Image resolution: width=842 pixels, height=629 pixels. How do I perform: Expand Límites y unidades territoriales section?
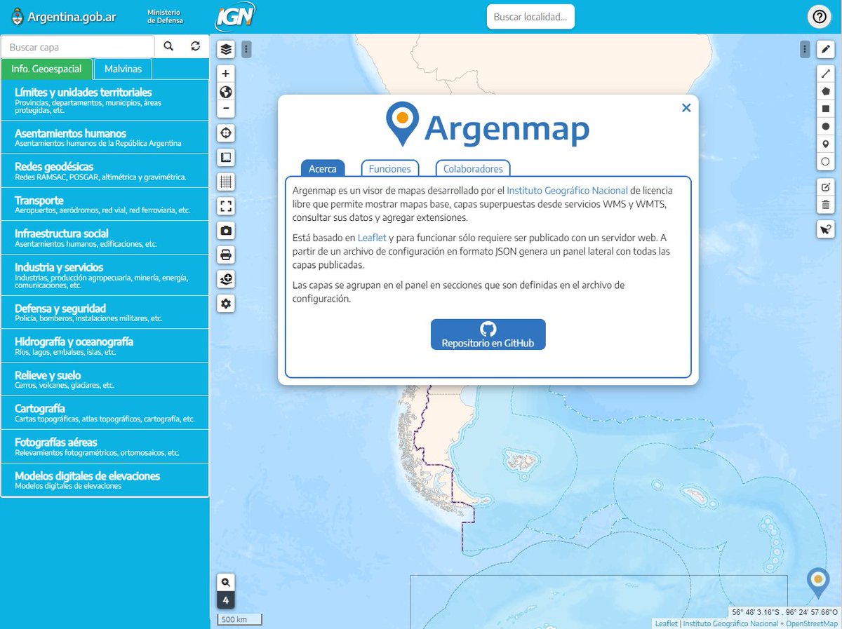105,100
